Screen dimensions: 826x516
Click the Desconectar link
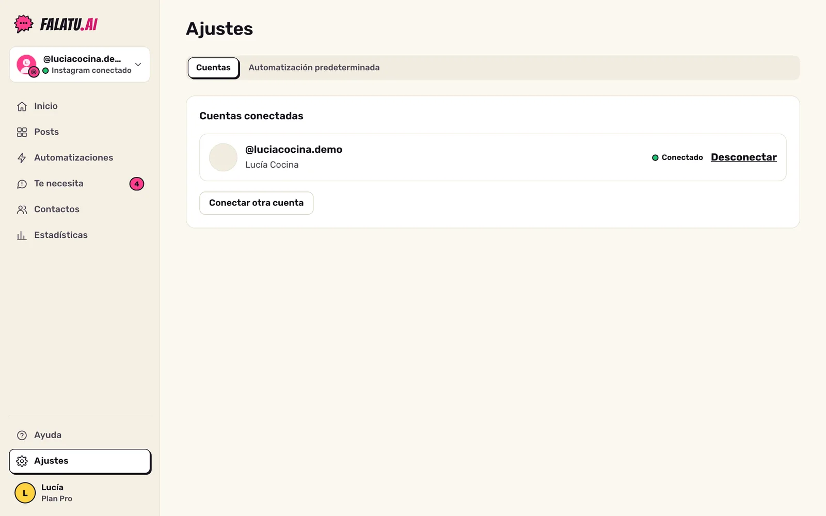pyautogui.click(x=744, y=157)
